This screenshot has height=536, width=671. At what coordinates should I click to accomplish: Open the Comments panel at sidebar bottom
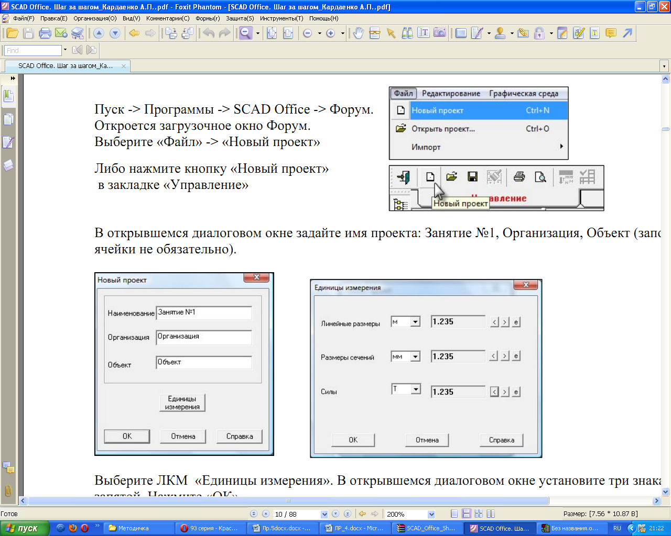pyautogui.click(x=8, y=467)
